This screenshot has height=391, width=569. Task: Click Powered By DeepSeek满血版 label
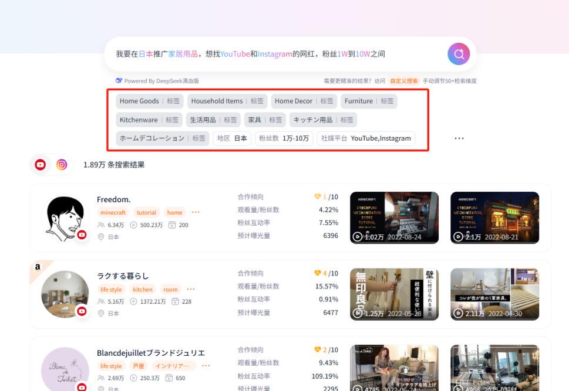click(x=161, y=81)
